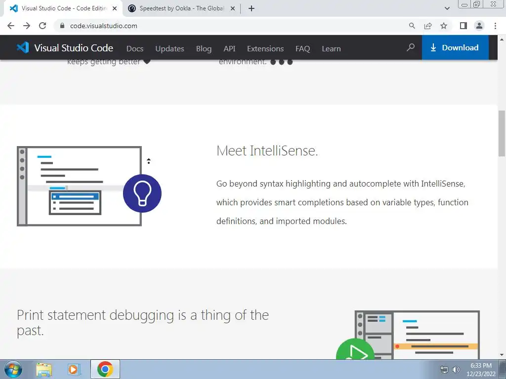506x379 pixels.
Task: Toggle the Chrome side panel icon
Action: click(x=464, y=26)
